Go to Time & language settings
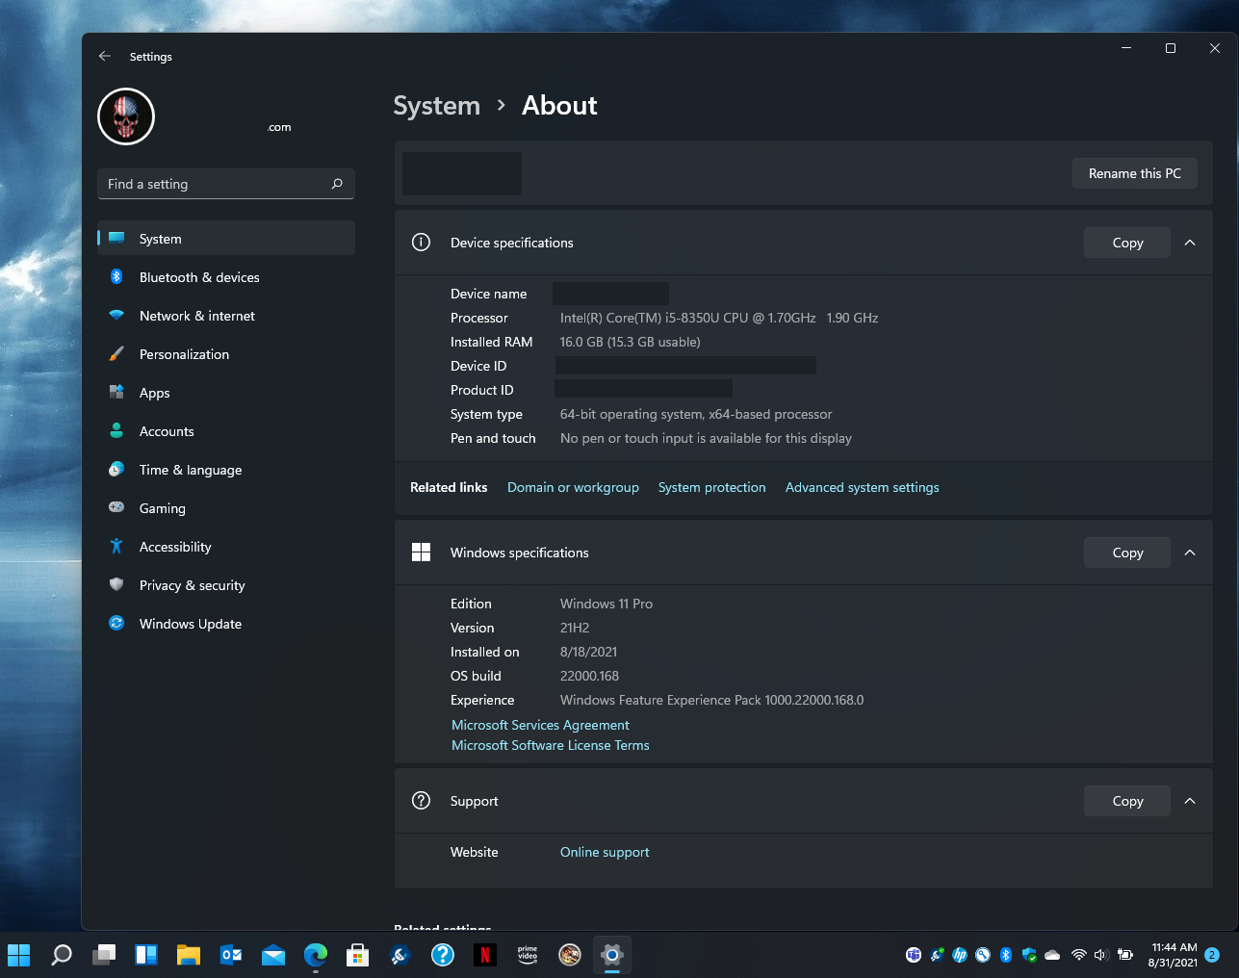Image resolution: width=1239 pixels, height=978 pixels. pyautogui.click(x=190, y=470)
